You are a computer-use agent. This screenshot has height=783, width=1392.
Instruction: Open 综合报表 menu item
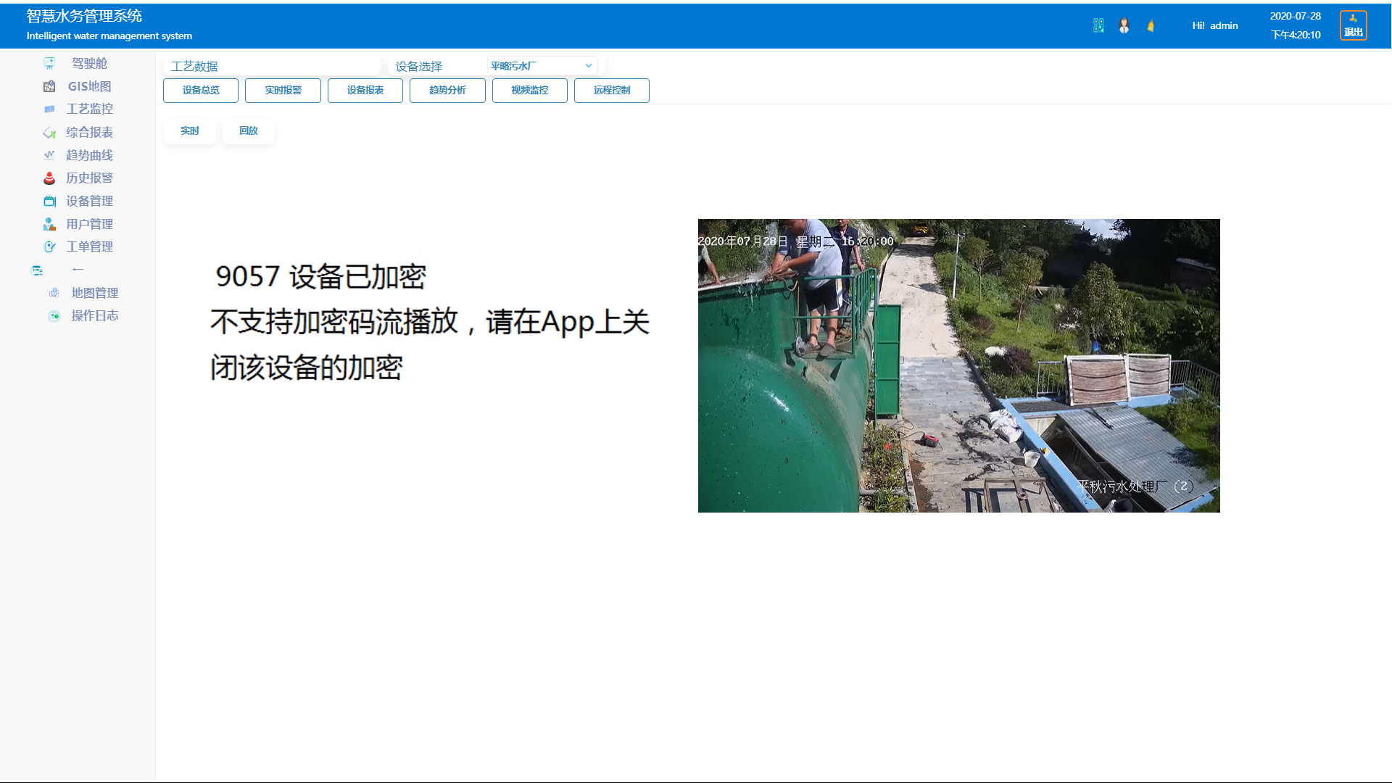(89, 132)
